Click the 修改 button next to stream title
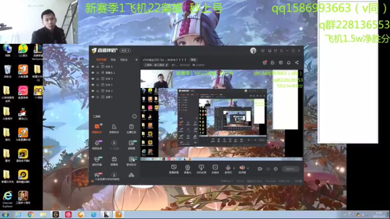The image size is (390, 219). pyautogui.click(x=193, y=60)
